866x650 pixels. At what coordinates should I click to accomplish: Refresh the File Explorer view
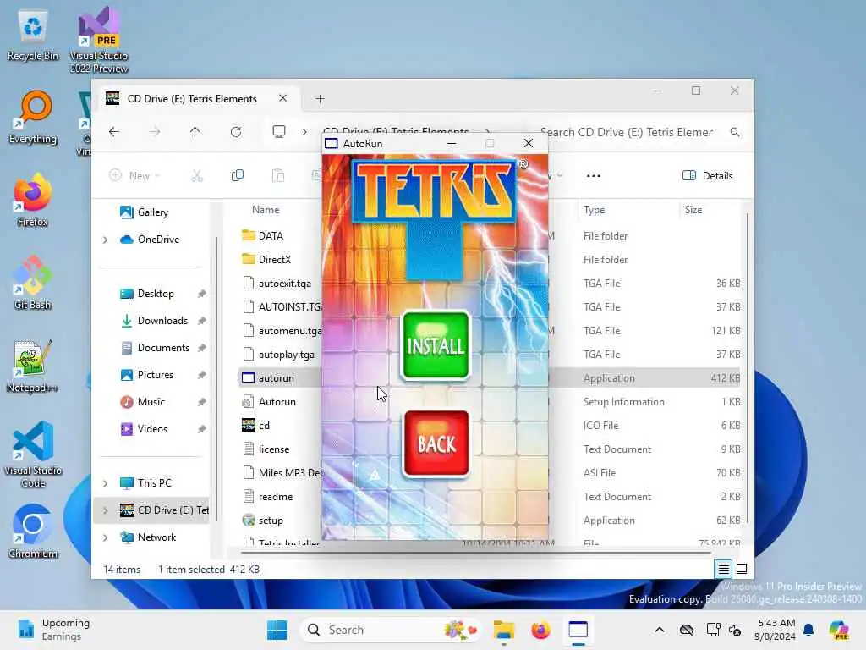tap(236, 132)
